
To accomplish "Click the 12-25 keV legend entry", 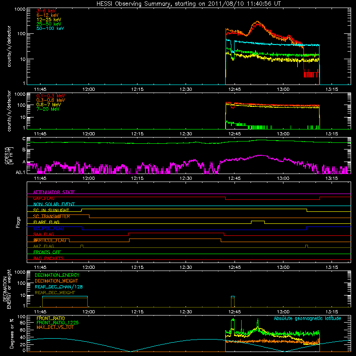I will [x=49, y=20].
